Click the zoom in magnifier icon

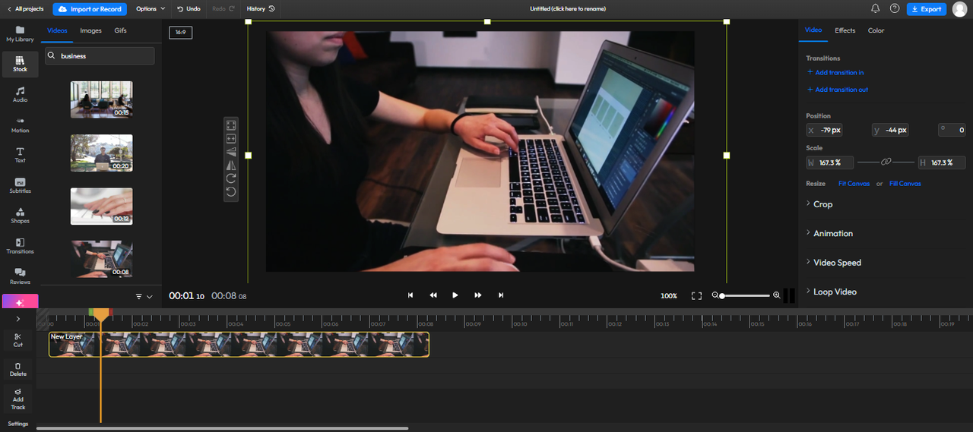776,295
